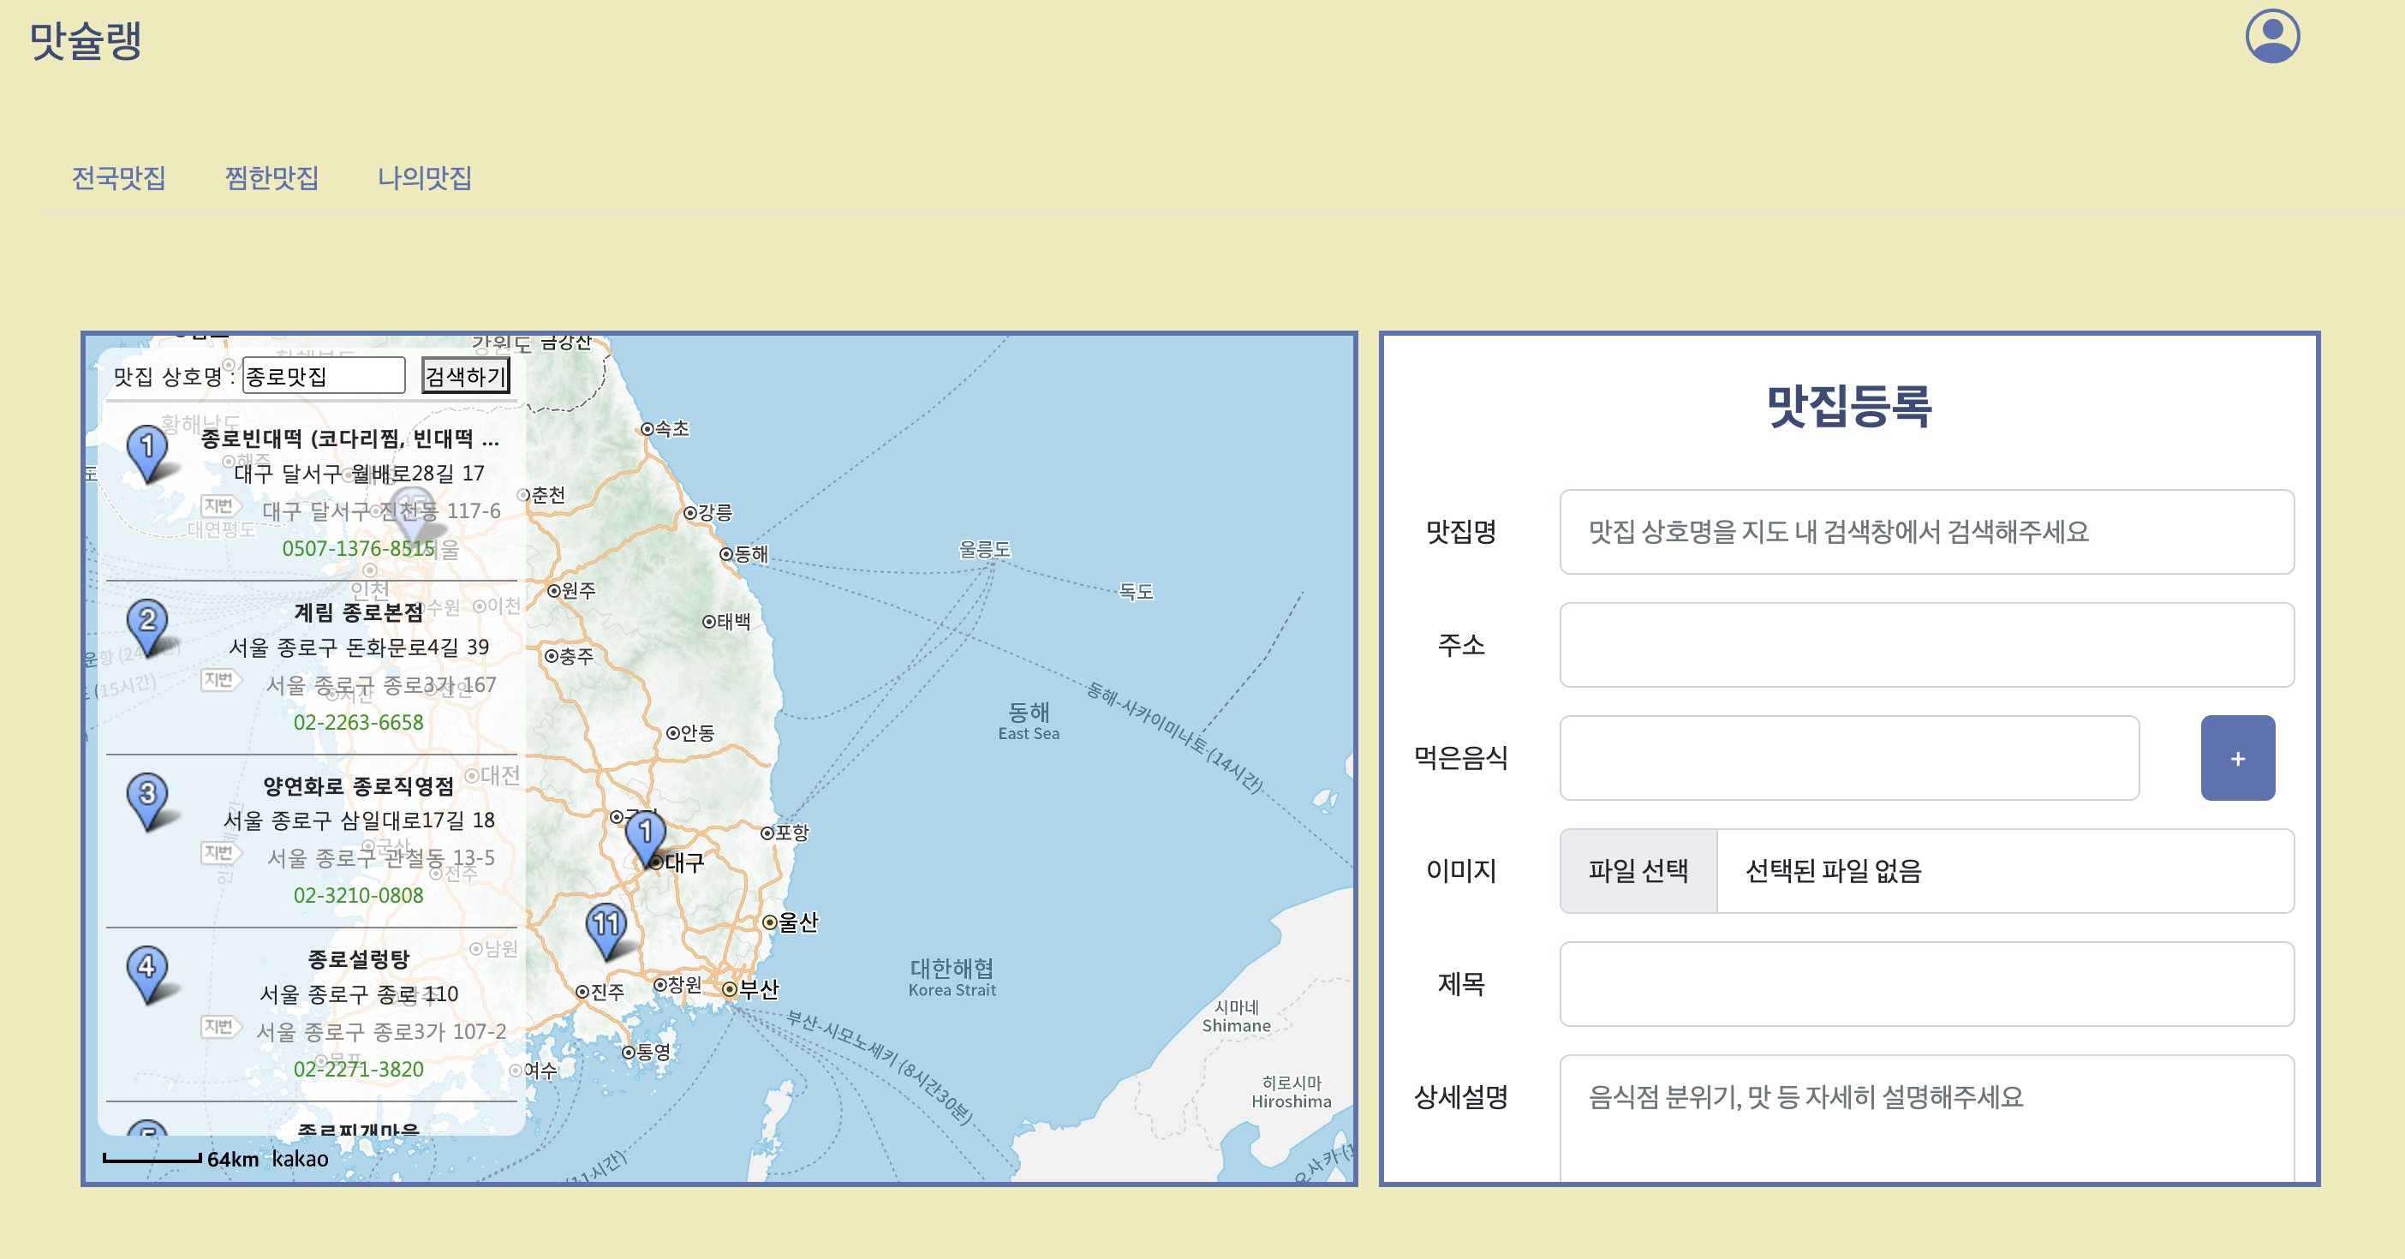
Task: Click the 제목 input field
Action: (1926, 984)
